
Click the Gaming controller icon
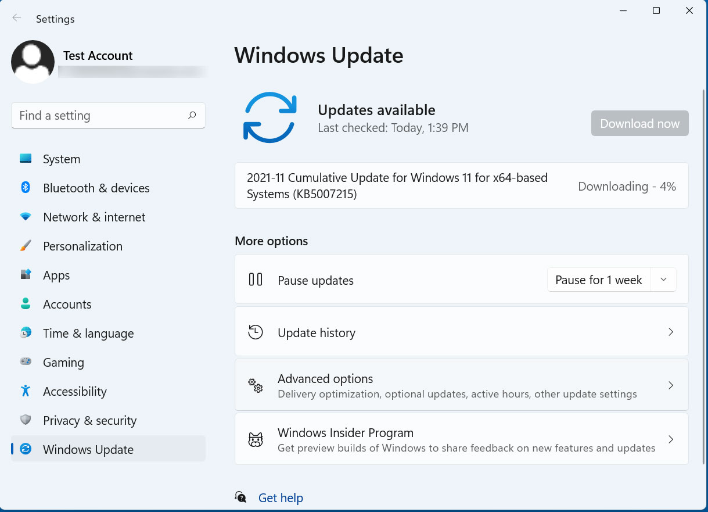click(x=26, y=362)
